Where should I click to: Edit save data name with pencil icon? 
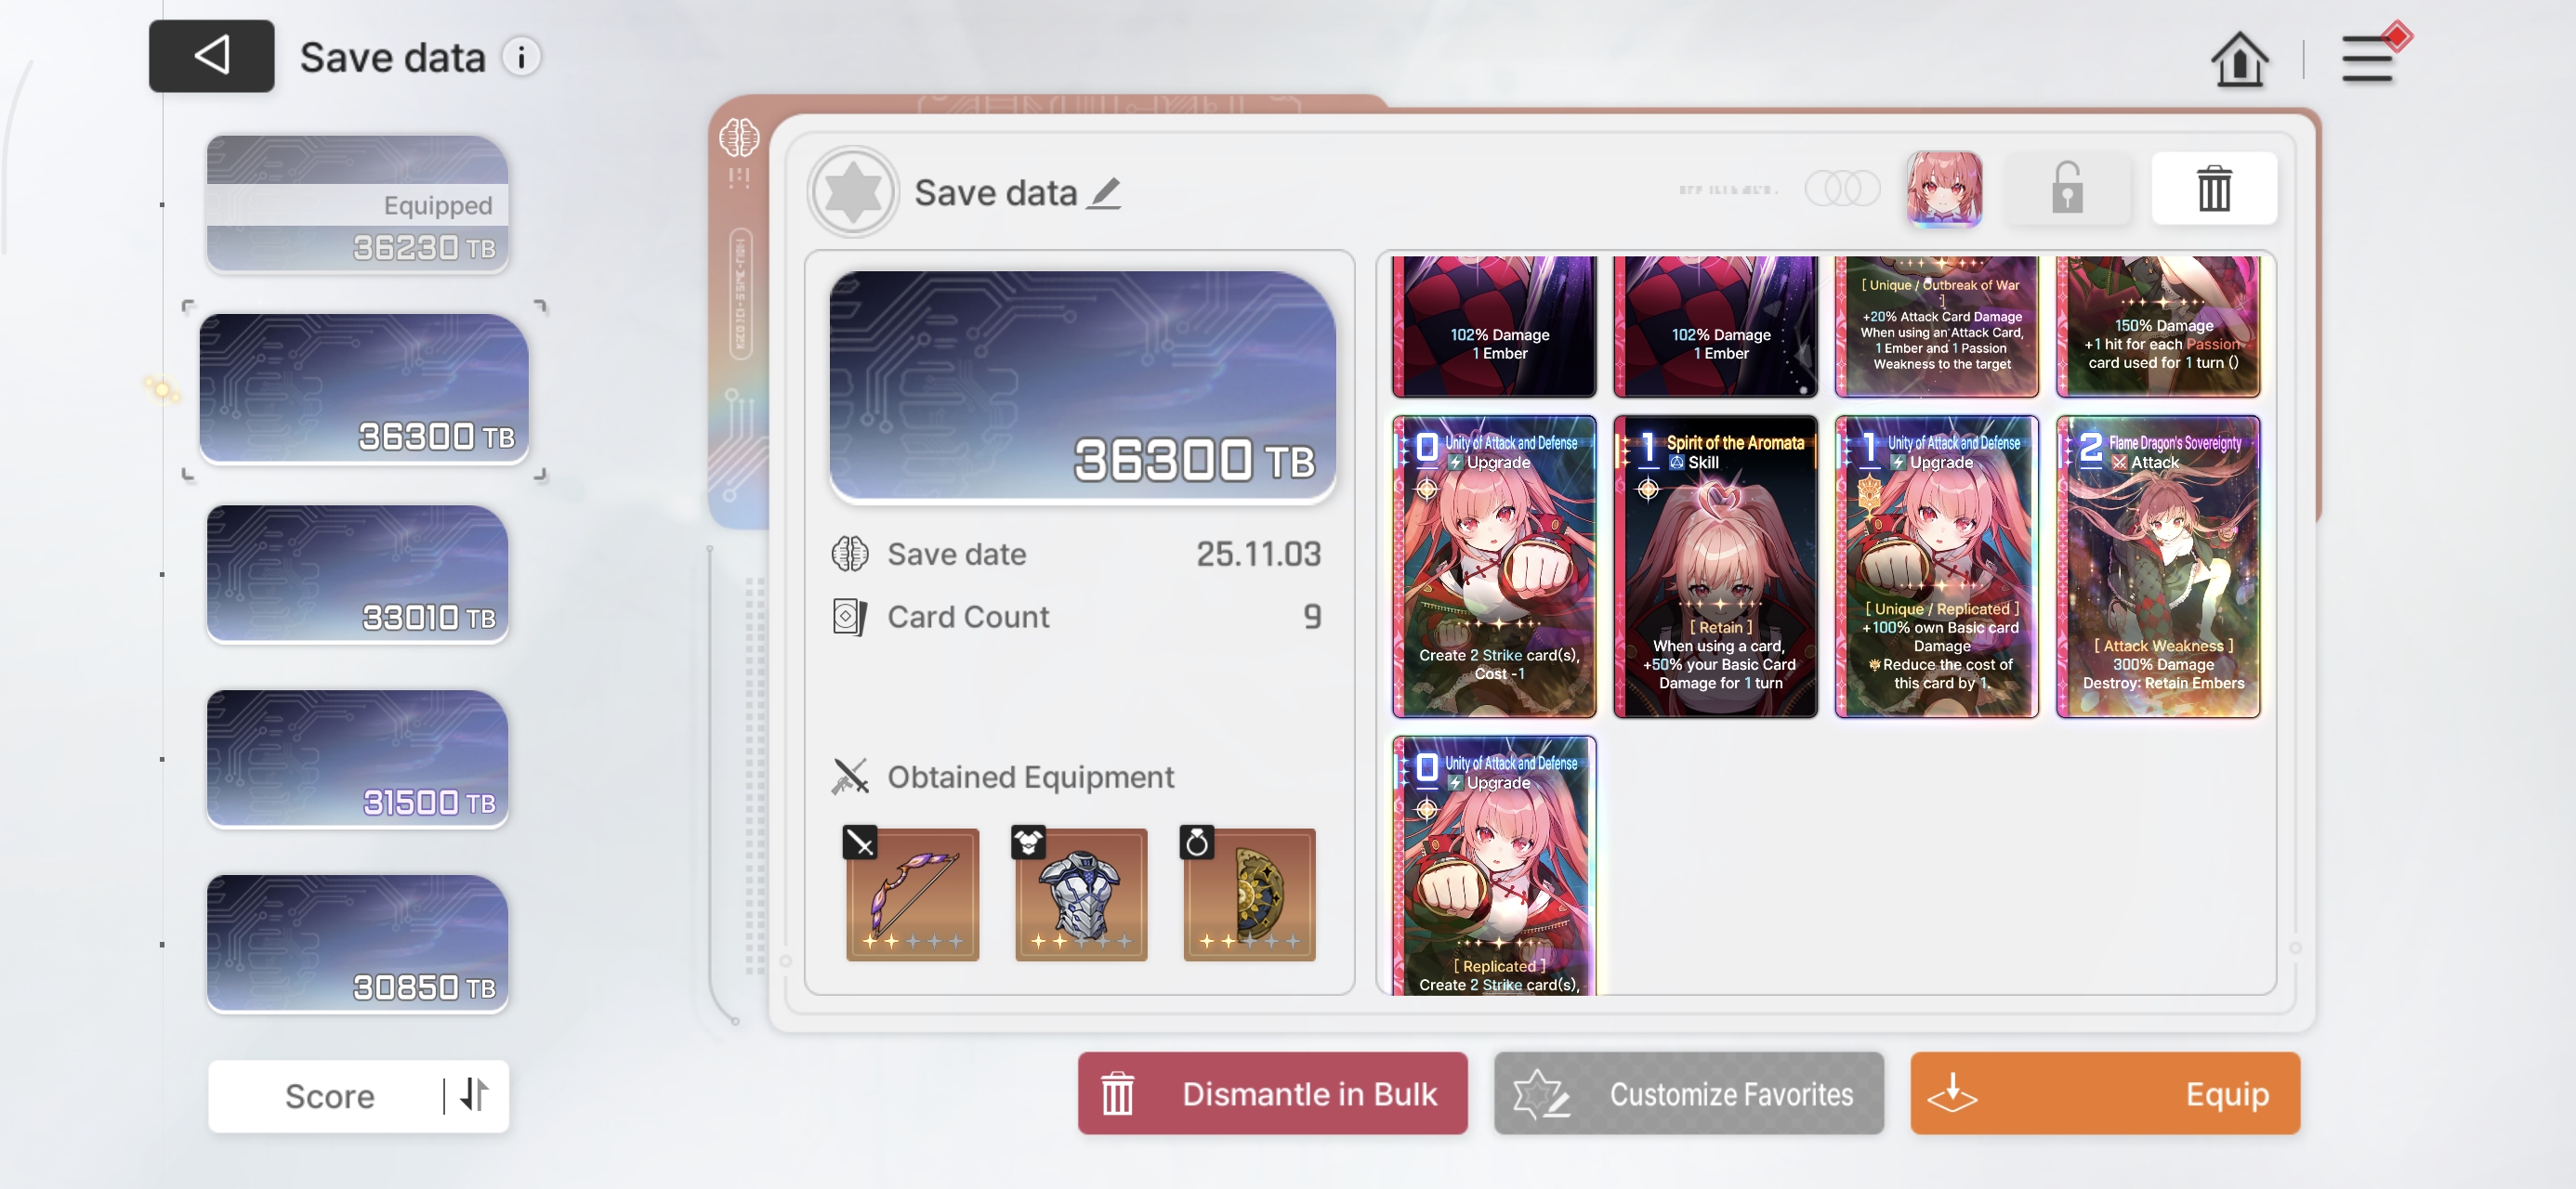1104,192
